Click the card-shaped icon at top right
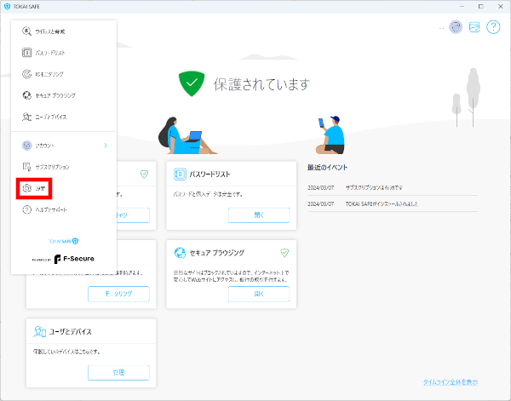 point(475,27)
